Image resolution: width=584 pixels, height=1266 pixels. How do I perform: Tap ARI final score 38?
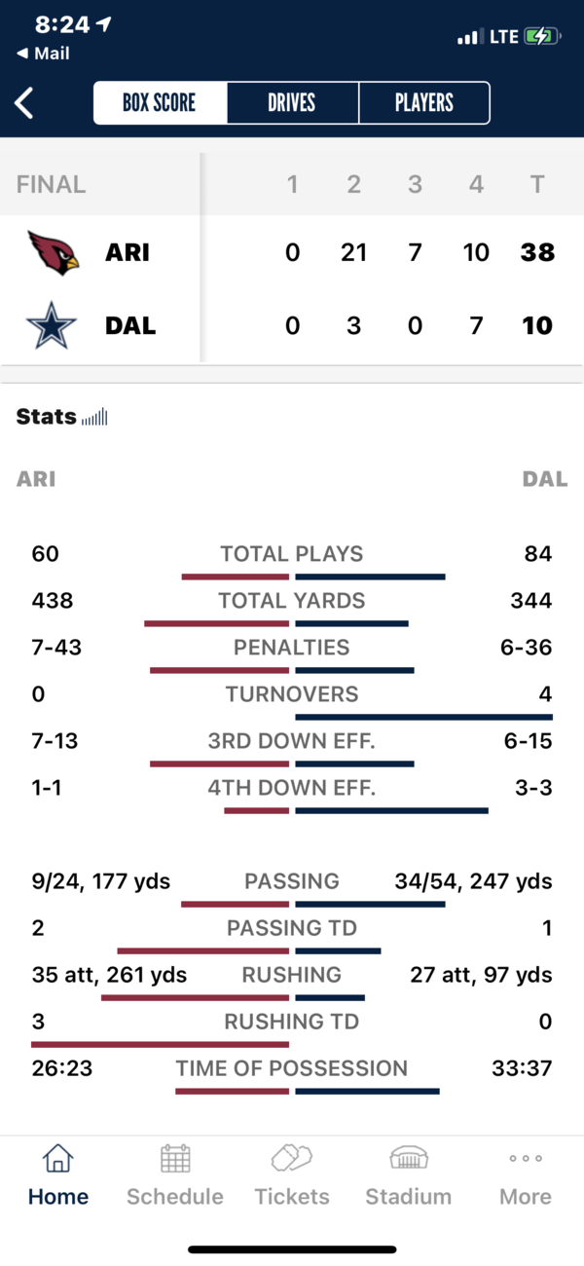[x=537, y=252]
